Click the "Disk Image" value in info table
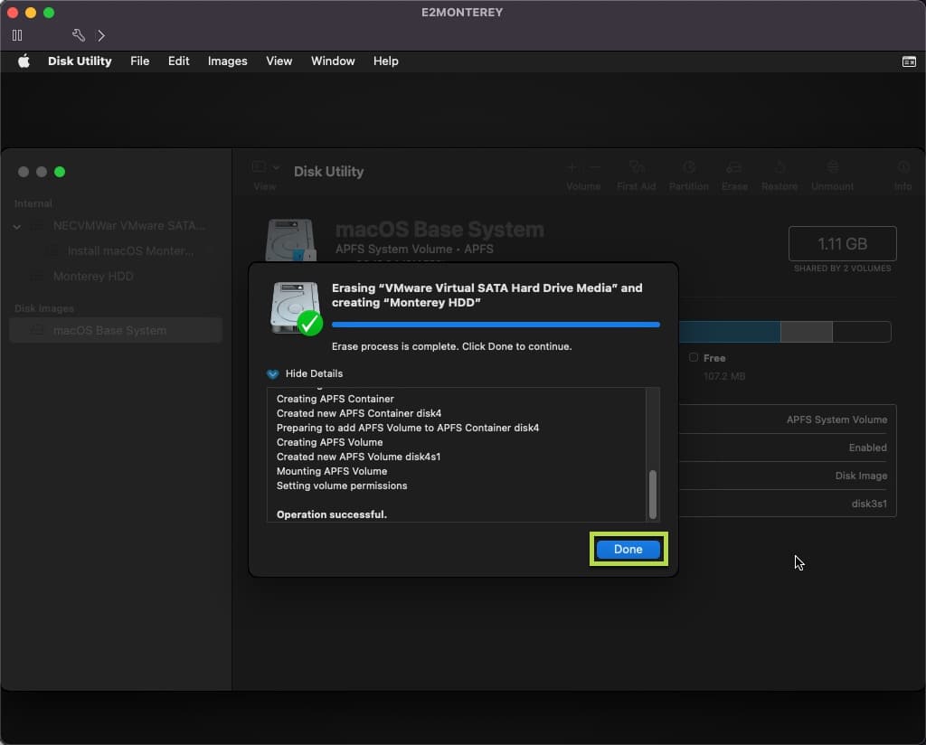 pos(861,476)
